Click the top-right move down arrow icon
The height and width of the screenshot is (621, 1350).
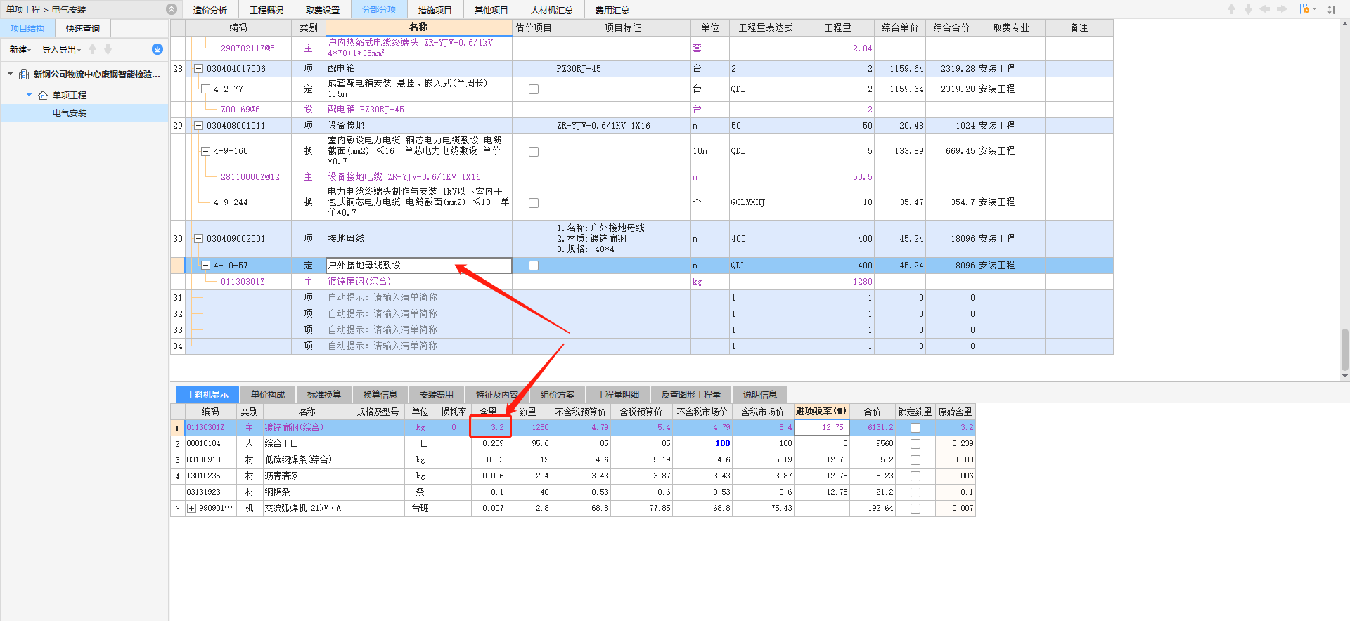pos(1248,9)
